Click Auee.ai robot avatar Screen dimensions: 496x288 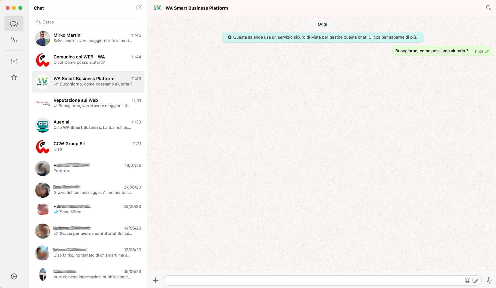[x=43, y=125]
